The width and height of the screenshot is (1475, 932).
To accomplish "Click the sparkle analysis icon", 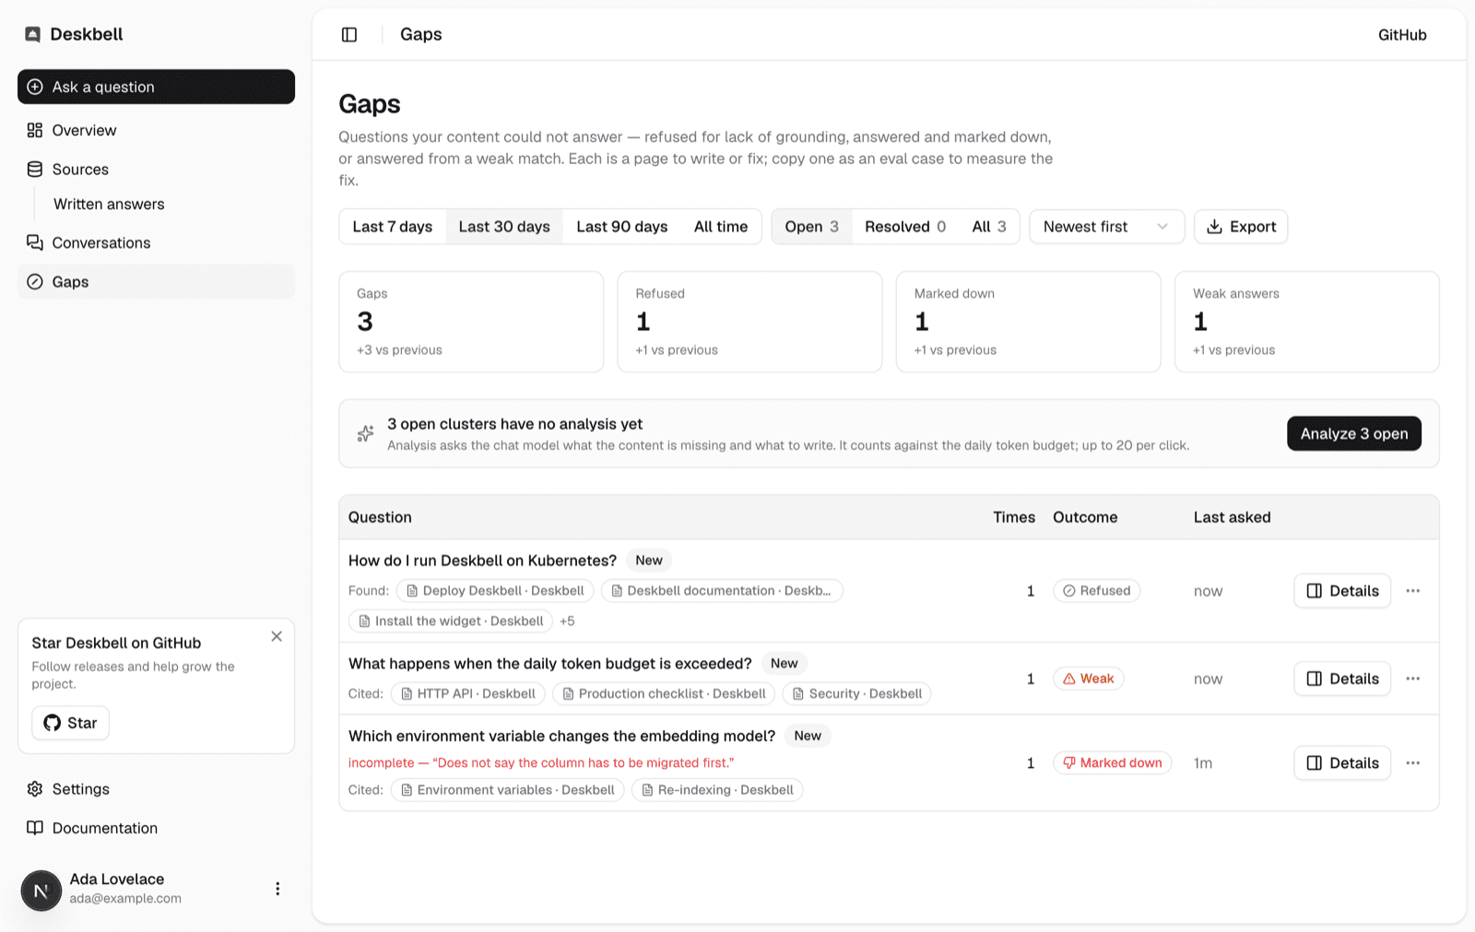I will [x=366, y=434].
